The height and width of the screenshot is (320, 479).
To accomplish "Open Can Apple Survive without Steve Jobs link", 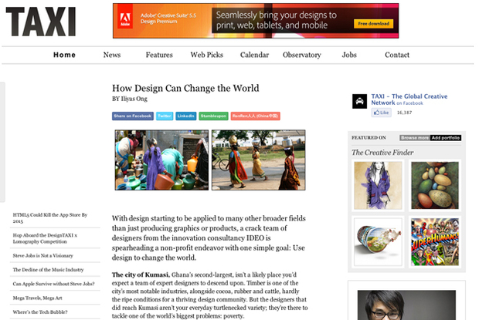I will point(53,284).
